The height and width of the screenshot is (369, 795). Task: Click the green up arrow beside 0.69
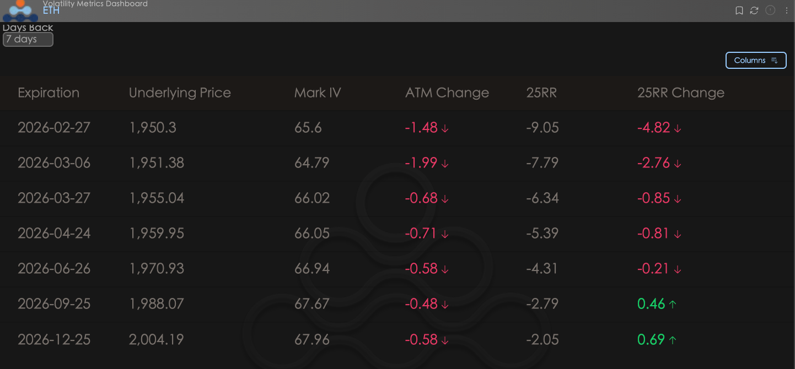(x=672, y=340)
